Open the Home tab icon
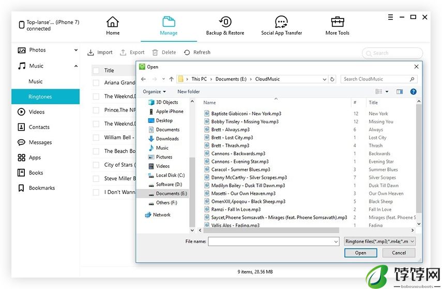 pyautogui.click(x=113, y=22)
